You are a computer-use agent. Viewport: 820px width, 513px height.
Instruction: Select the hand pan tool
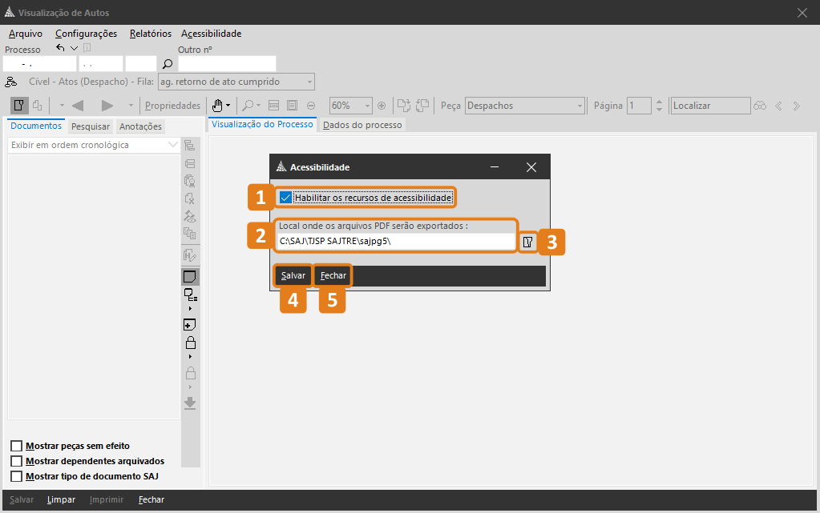[217, 106]
